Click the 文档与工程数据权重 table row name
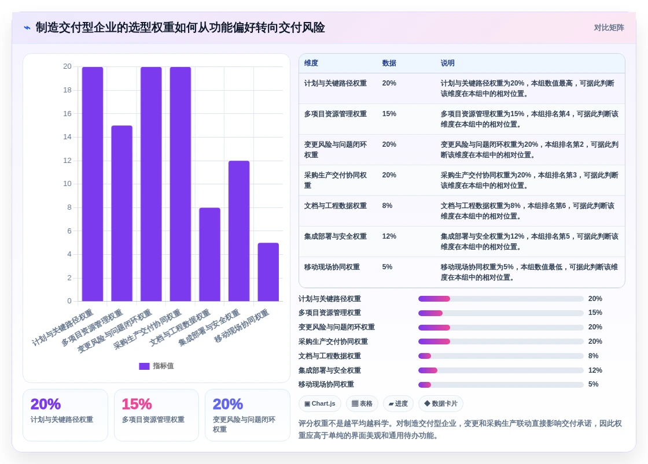This screenshot has width=648, height=464. [336, 206]
